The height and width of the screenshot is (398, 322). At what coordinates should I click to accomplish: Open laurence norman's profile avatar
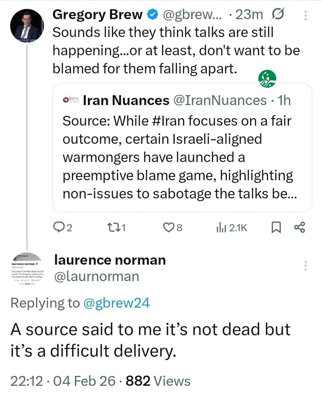click(26, 268)
